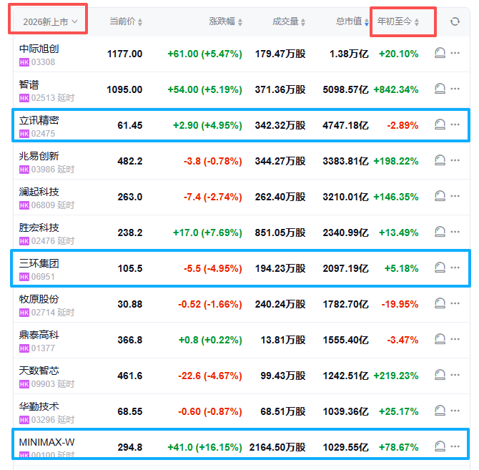The width and height of the screenshot is (479, 470).
Task: Open more options for 华勤技术
Action: 455,411
